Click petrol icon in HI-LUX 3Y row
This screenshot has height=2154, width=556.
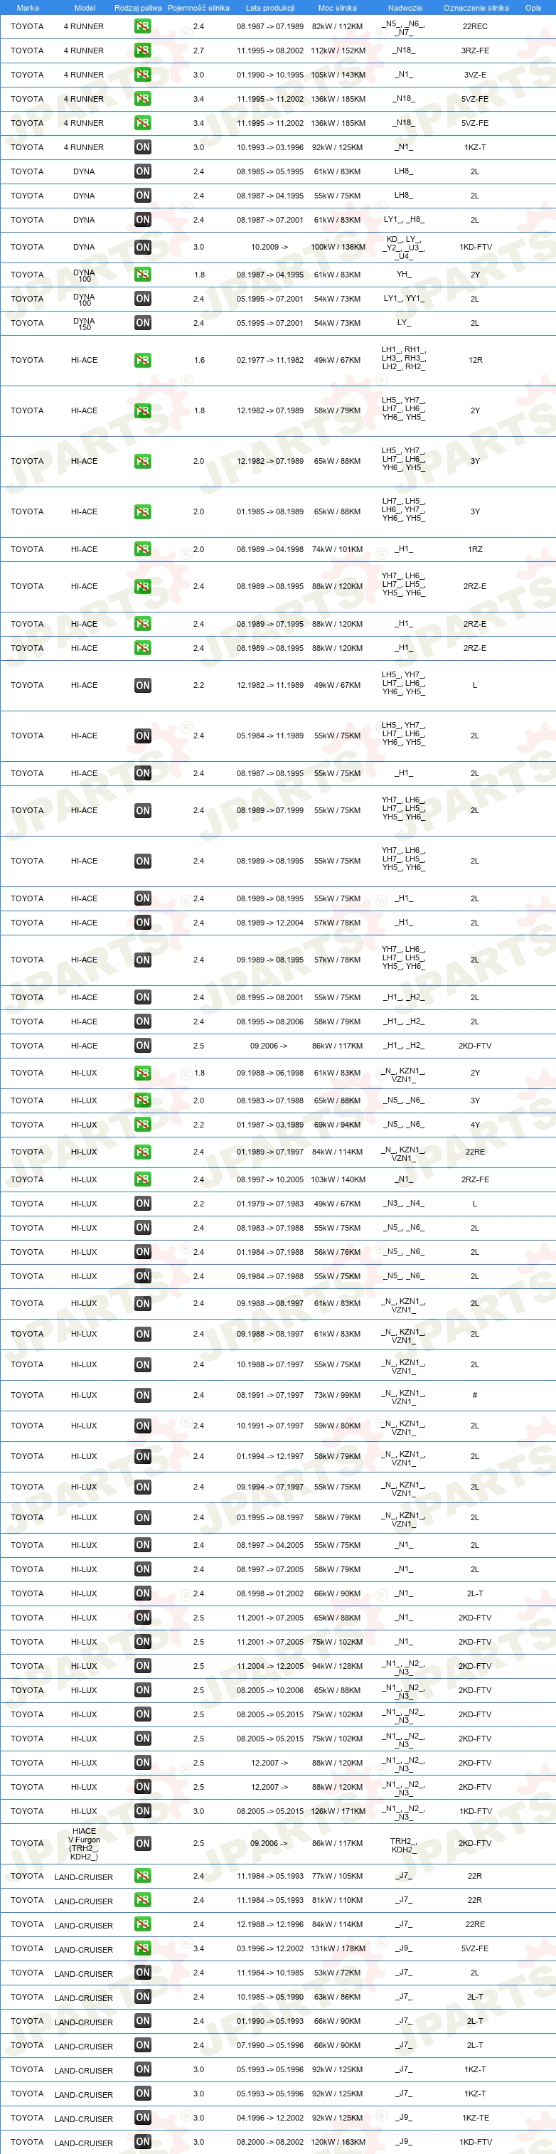(143, 1100)
